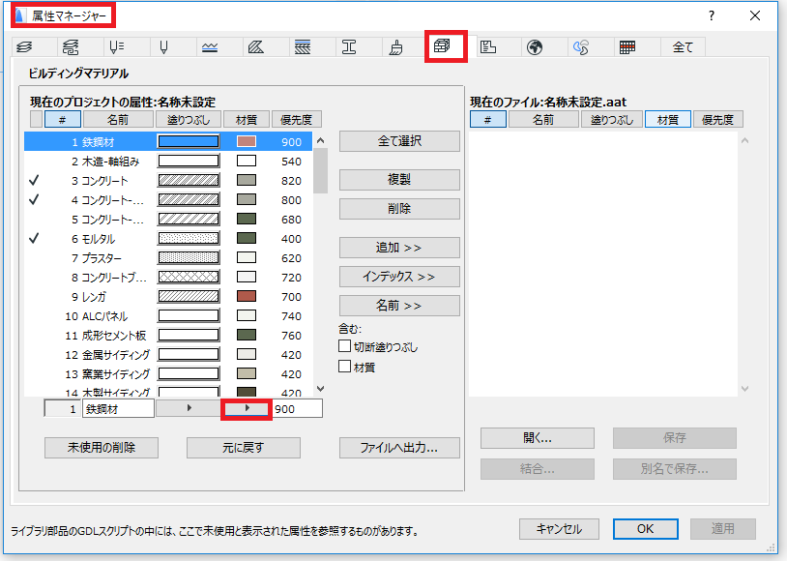Open the Composites layered-lines icon tab
The height and width of the screenshot is (561, 787).
tap(303, 47)
